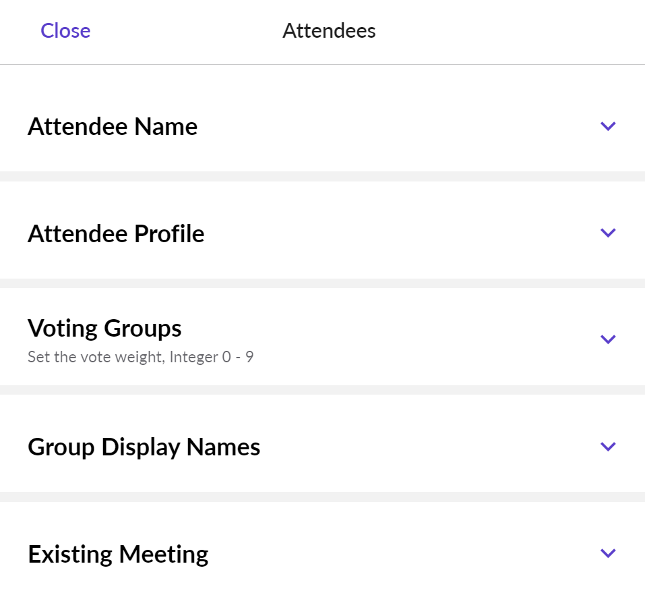
Task: Click the Existing Meeting heading text
Action: coord(118,554)
